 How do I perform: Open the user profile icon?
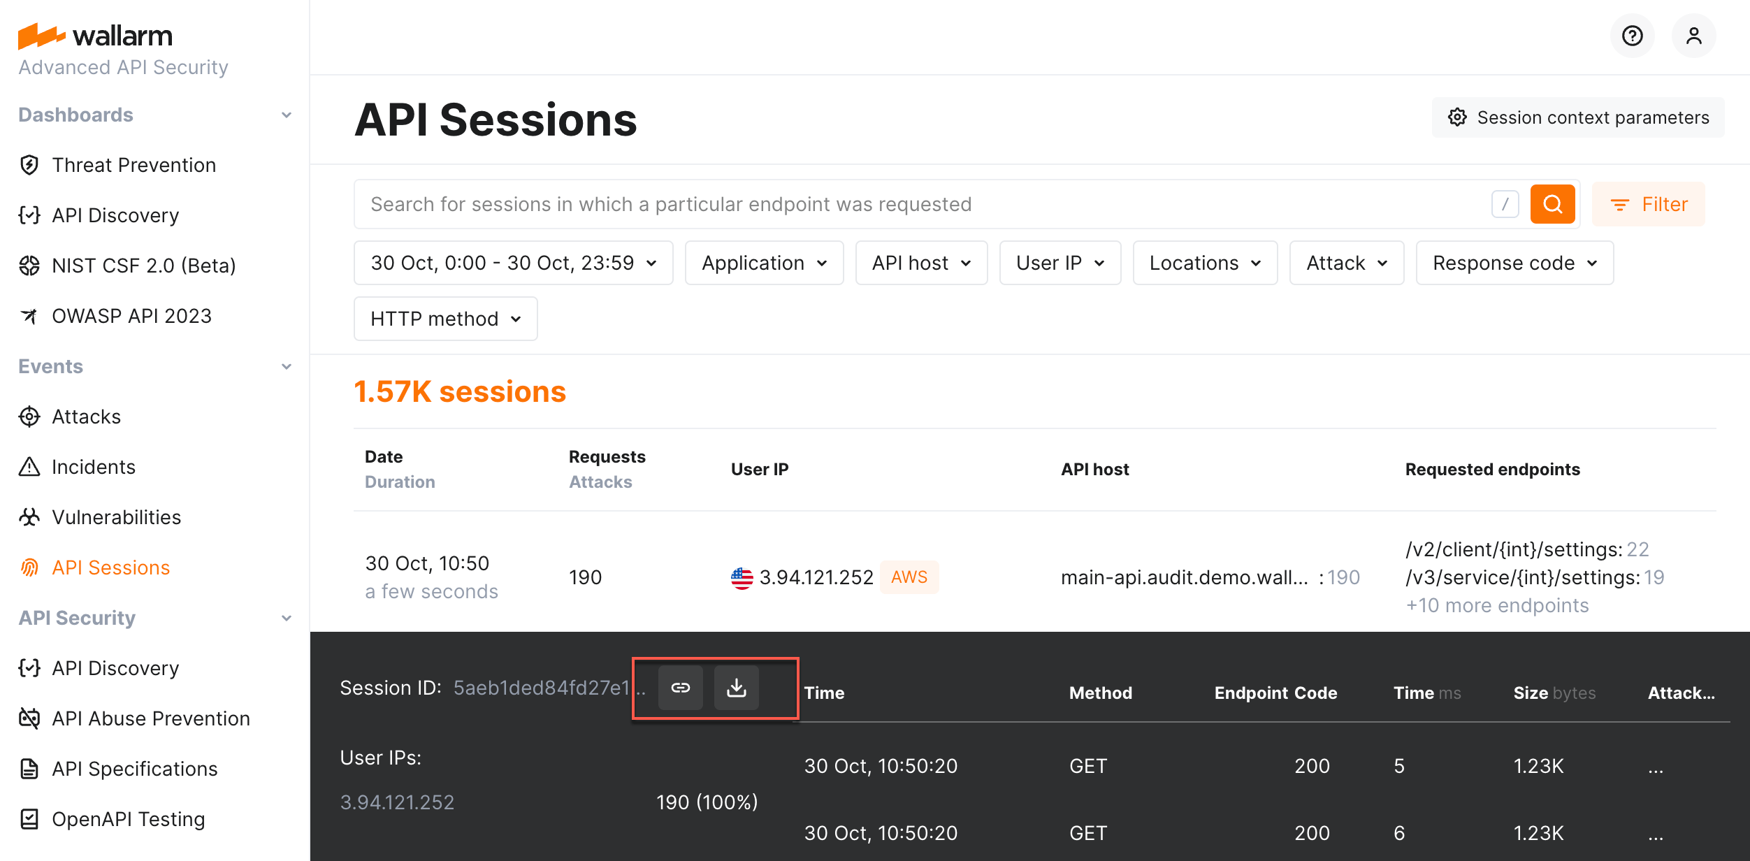pyautogui.click(x=1693, y=36)
